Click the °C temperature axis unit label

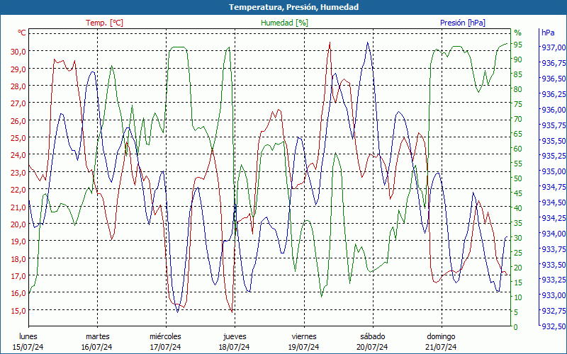22,33
